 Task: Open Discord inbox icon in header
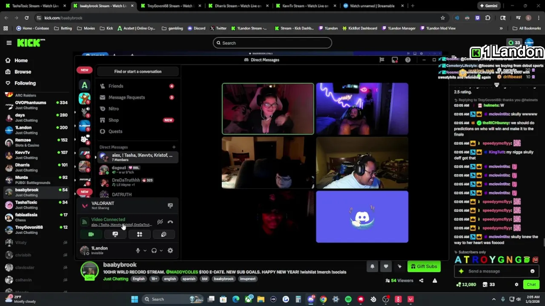point(395,60)
